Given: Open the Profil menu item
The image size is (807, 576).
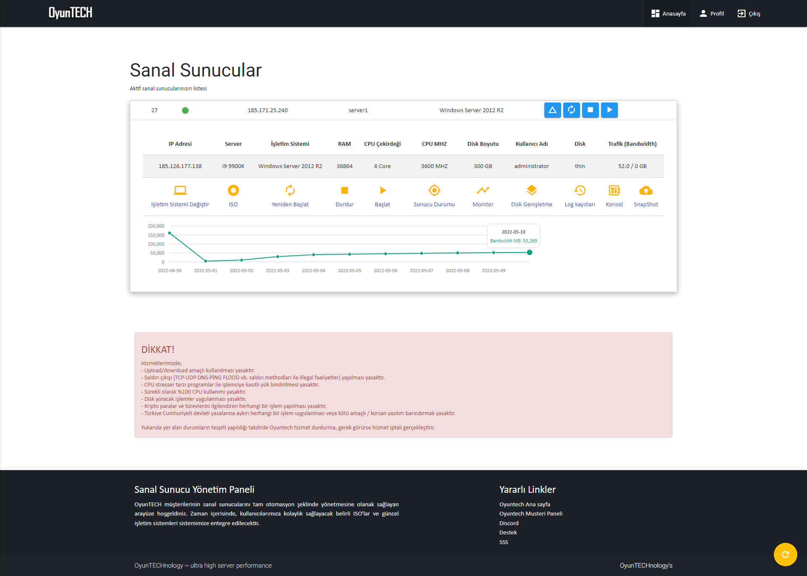Looking at the screenshot, I should click(x=712, y=13).
